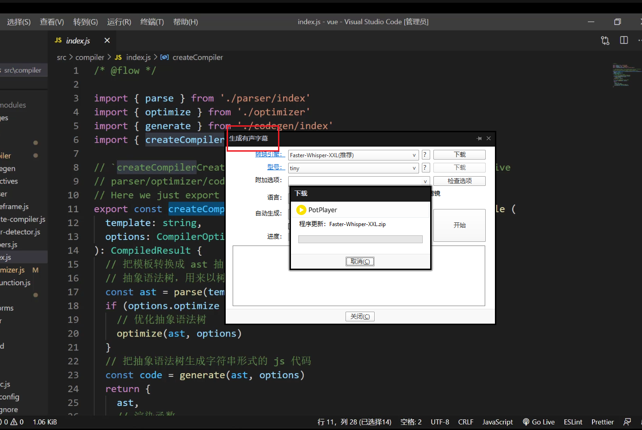This screenshot has height=430, width=642.
Task: Click the Faster-Whisper-XXL.zip download progress bar
Action: pyautogui.click(x=360, y=239)
